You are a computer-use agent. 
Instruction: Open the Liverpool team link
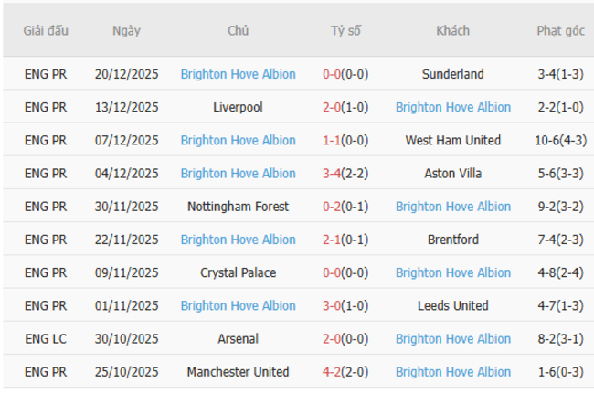(238, 107)
